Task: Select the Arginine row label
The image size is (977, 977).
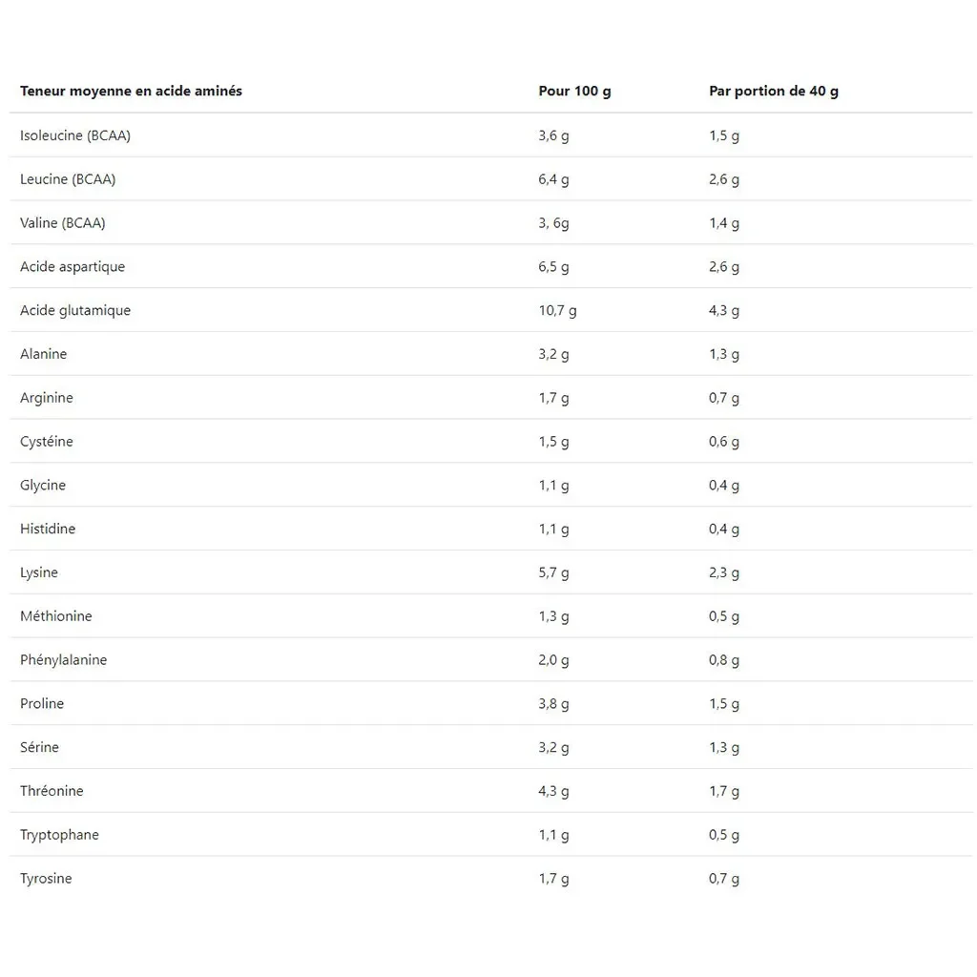Action: (46, 398)
